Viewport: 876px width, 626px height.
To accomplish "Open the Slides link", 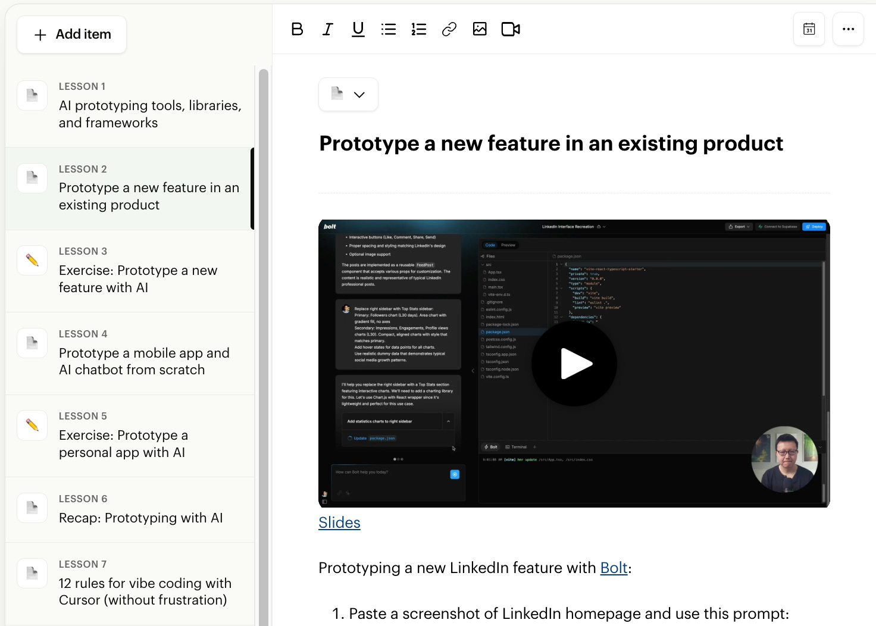I will 339,522.
